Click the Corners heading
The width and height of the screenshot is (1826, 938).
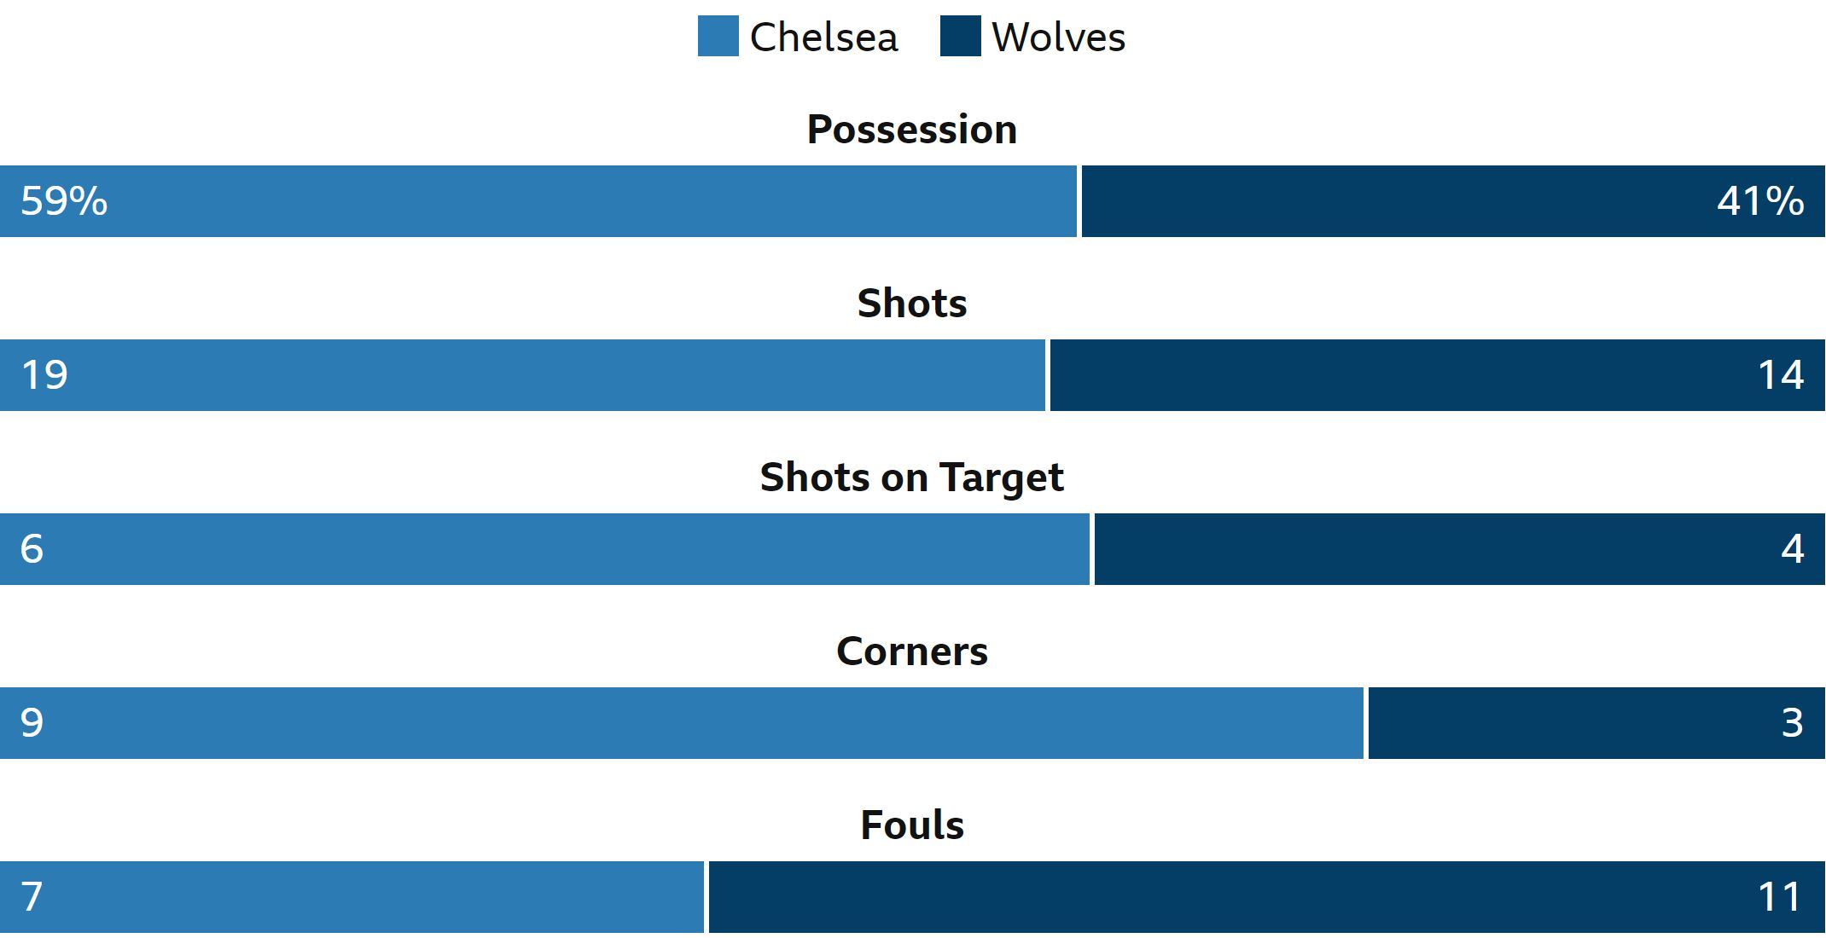912,651
